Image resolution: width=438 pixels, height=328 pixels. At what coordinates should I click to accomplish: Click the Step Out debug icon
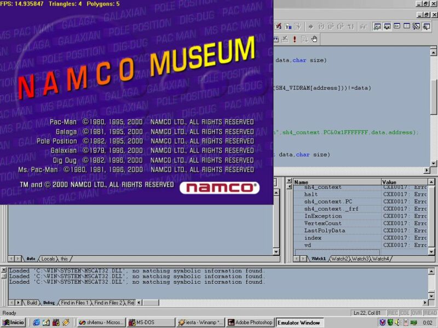click(x=341, y=26)
